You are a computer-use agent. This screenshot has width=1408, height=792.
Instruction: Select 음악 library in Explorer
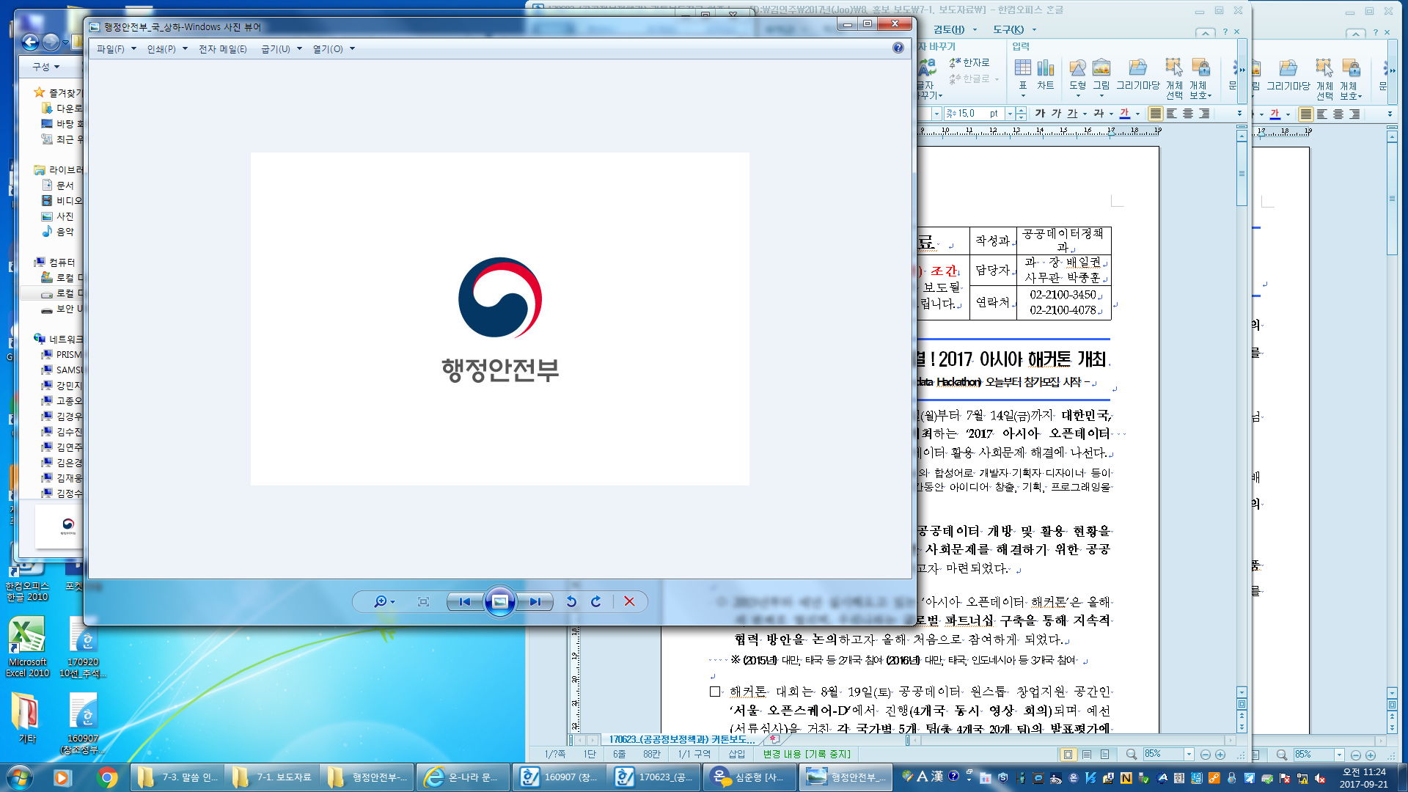(x=58, y=232)
